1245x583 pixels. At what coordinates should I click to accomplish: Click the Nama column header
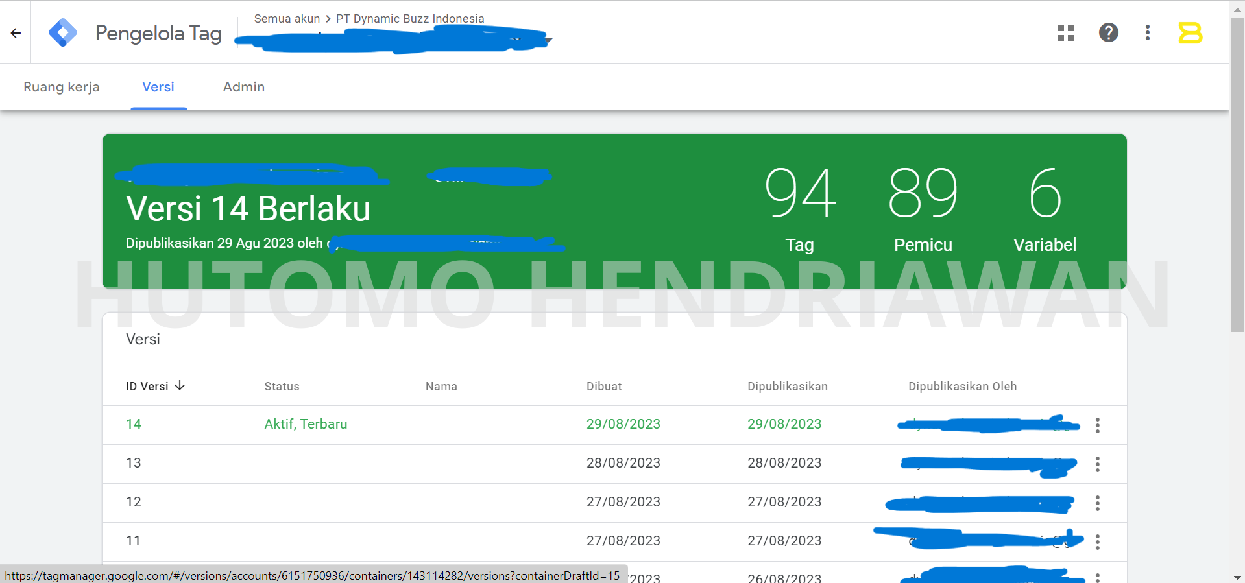[x=441, y=387]
